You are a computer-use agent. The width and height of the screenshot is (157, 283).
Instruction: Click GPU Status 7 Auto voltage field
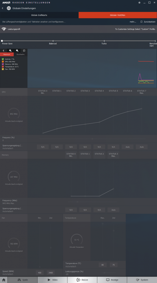pyautogui.click(x=142, y=147)
